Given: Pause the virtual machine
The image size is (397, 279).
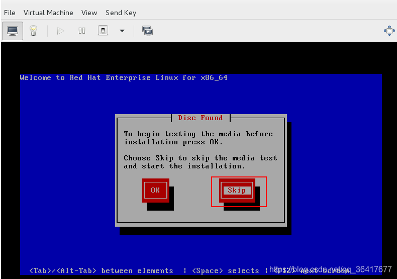Looking at the screenshot, I should point(82,31).
